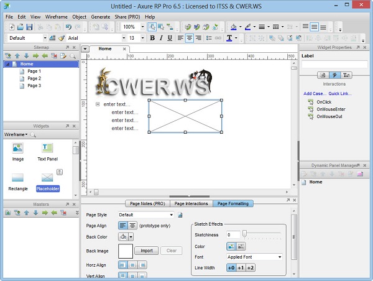Search the sitemap with the magnifier icon

pos(73,55)
